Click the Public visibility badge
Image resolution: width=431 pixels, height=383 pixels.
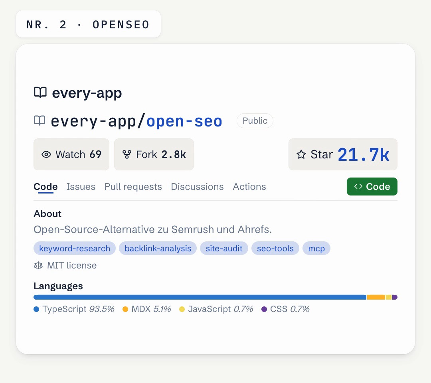[x=255, y=120]
